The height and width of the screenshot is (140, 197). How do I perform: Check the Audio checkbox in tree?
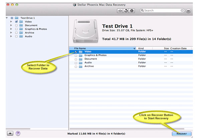click(x=16, y=36)
